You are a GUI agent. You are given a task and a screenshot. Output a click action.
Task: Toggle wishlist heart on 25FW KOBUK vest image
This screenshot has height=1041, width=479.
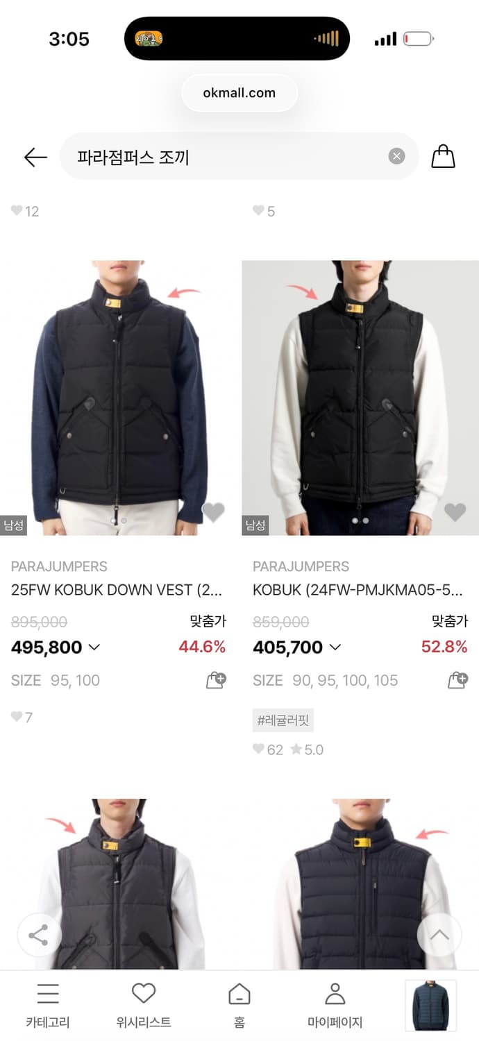click(x=213, y=512)
